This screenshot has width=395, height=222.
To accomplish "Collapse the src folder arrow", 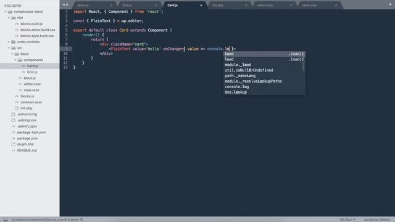I will tap(9, 48).
